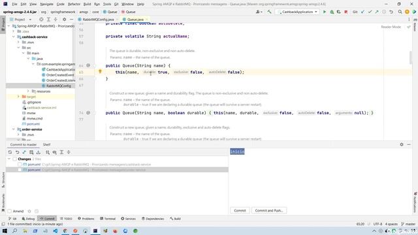Open Search Everywhere magnifier icon
418x235 pixels.
coord(400,12)
